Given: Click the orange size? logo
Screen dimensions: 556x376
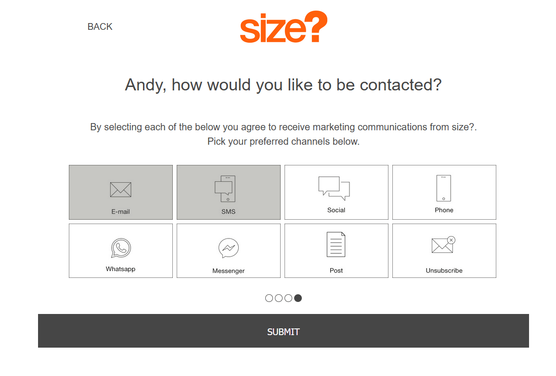Looking at the screenshot, I should 284,26.
